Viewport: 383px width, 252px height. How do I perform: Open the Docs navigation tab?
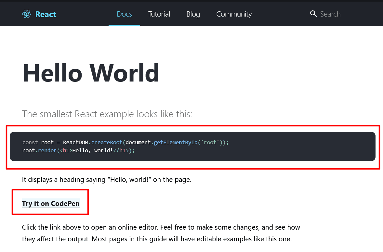pyautogui.click(x=124, y=14)
